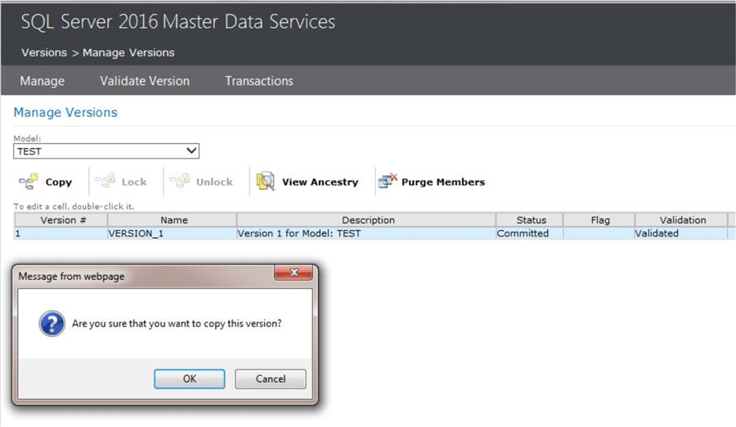Open the Model dropdown showing TEST
Image resolution: width=736 pixels, height=427 pixels.
click(x=106, y=151)
